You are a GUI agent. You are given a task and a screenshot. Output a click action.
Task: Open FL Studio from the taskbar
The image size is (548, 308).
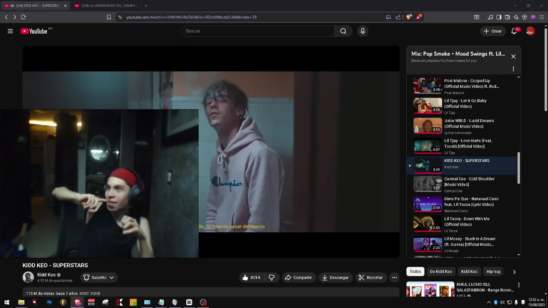click(63, 302)
